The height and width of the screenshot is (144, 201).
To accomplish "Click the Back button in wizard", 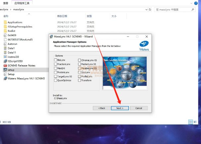I will [101, 108].
